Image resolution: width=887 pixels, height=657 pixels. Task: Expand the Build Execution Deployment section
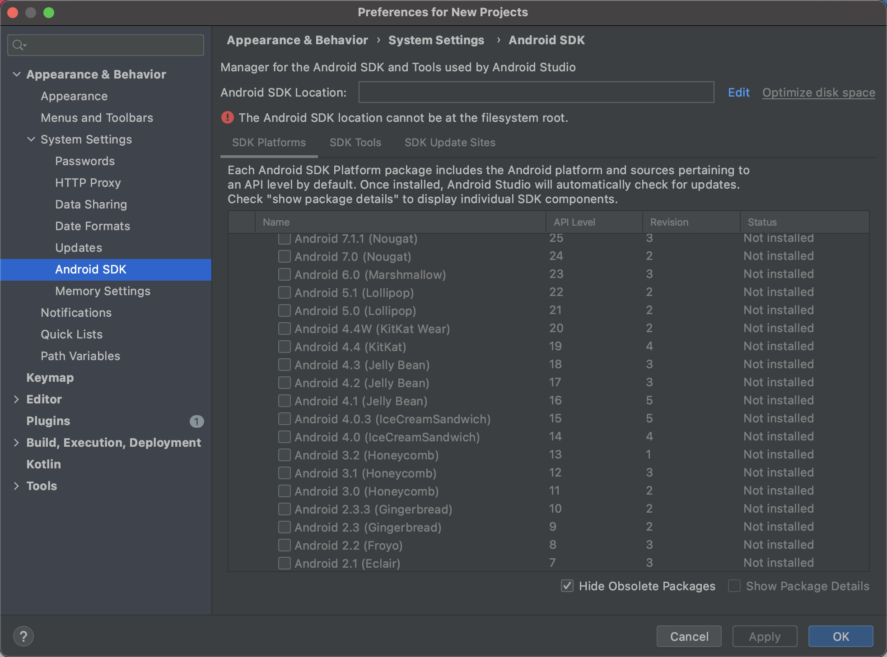(15, 442)
